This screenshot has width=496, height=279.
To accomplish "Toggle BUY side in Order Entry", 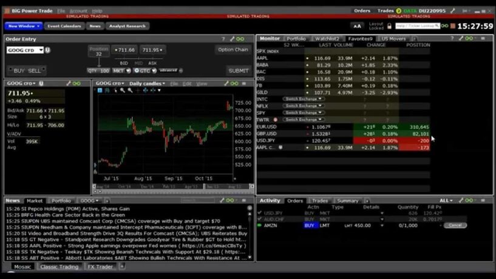I will pos(19,71).
